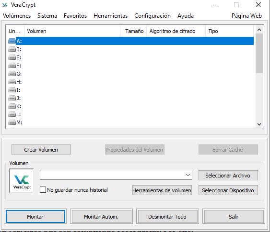270x232 pixels.
Task: Click the VeraCrypt title bar app icon
Action: (5, 5)
